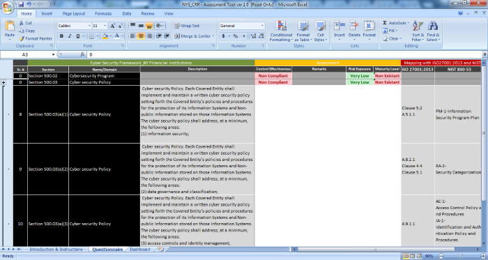This screenshot has height=260, width=488.
Task: Click the Delete cells icon
Action: tap(354, 26)
